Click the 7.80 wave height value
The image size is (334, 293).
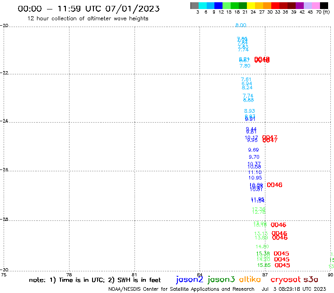[245, 66]
